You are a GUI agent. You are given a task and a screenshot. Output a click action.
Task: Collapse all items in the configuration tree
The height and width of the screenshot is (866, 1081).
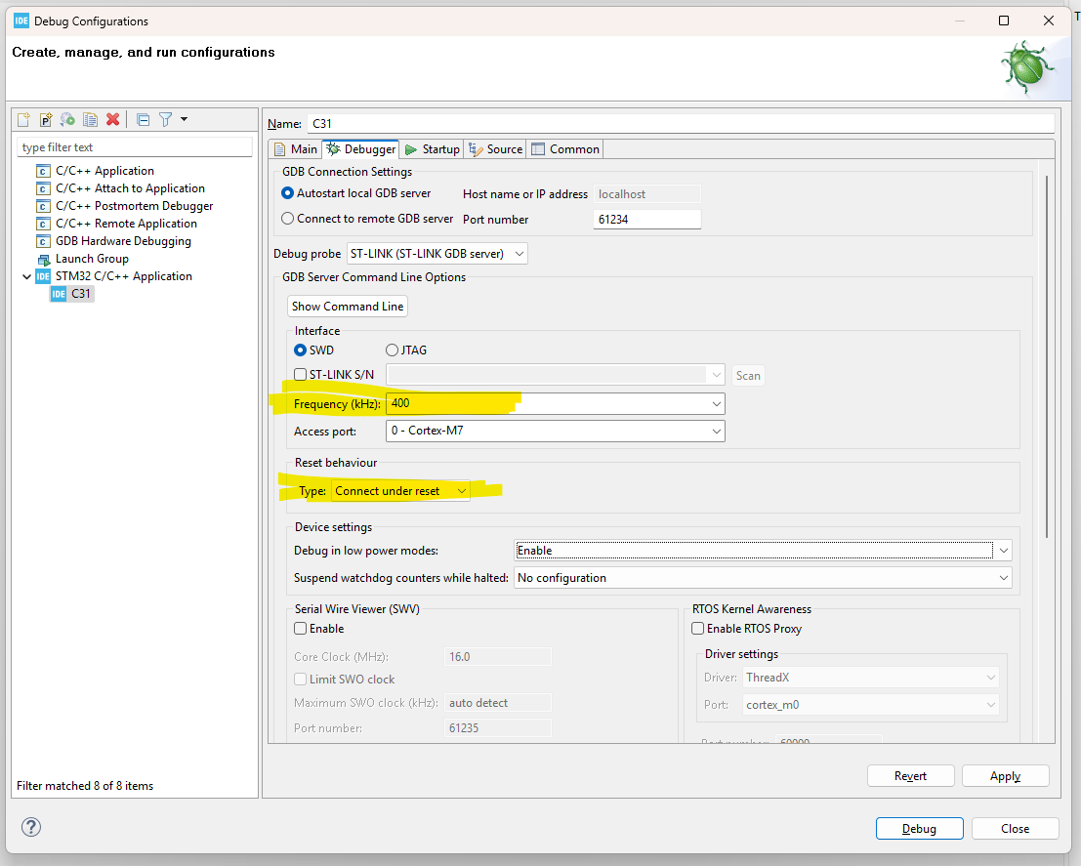(x=143, y=119)
